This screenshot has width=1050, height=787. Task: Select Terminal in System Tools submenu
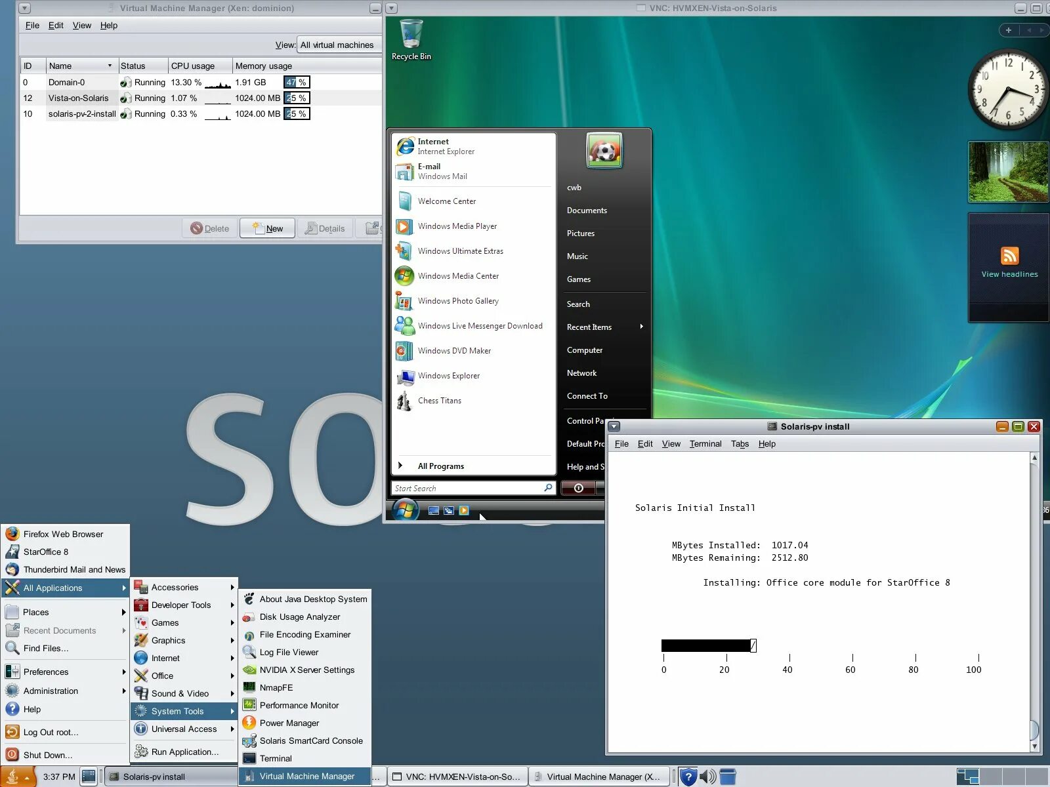click(x=305, y=758)
